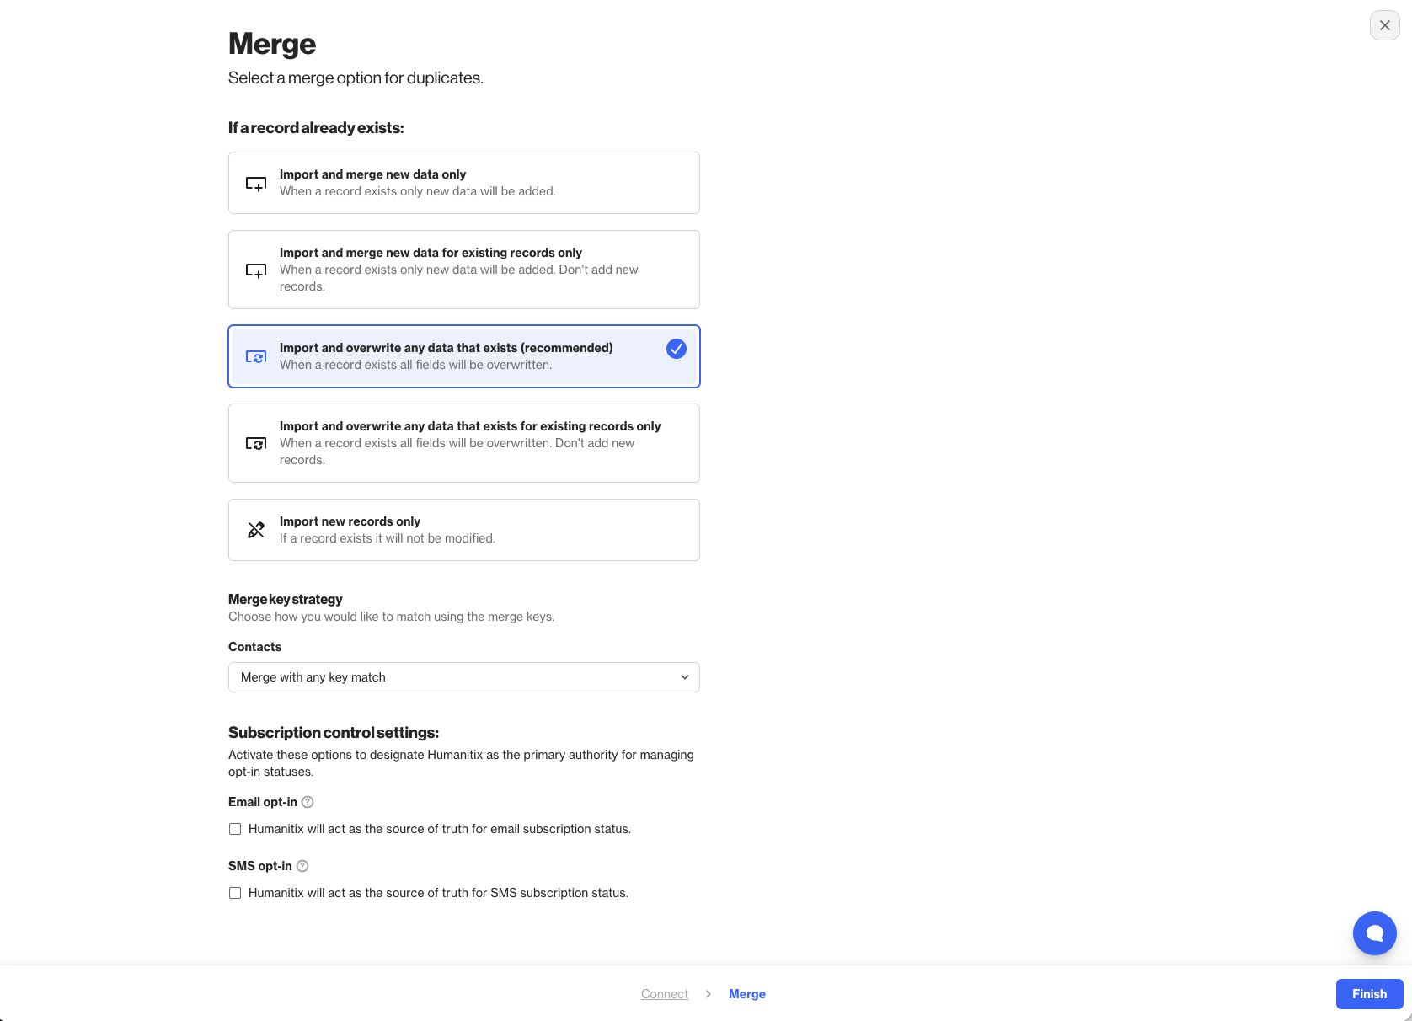Click the blue checkmark on the selected option
Viewport: 1412px width, 1021px height.
point(676,349)
